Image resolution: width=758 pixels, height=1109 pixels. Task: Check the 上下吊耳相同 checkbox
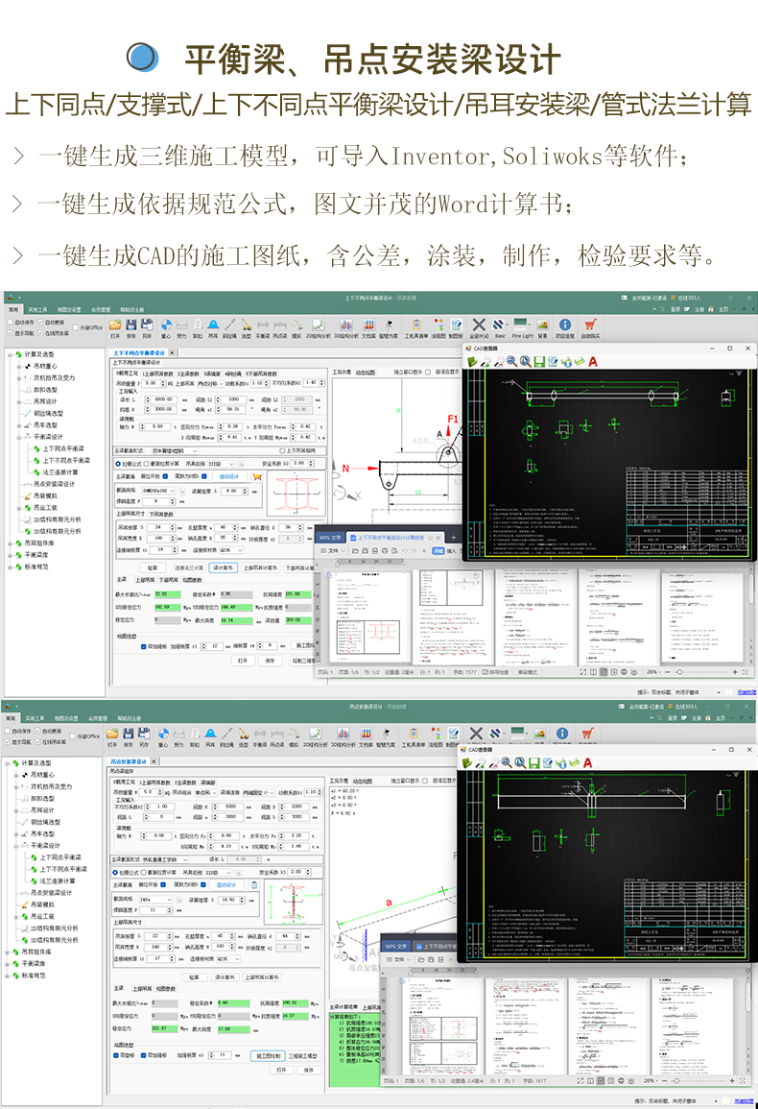[281, 449]
